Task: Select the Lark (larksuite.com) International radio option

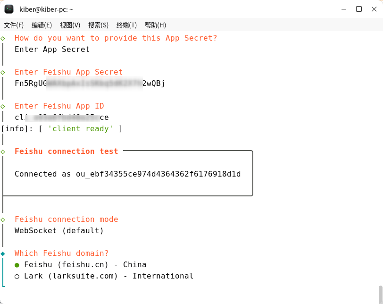Action: coord(17,276)
